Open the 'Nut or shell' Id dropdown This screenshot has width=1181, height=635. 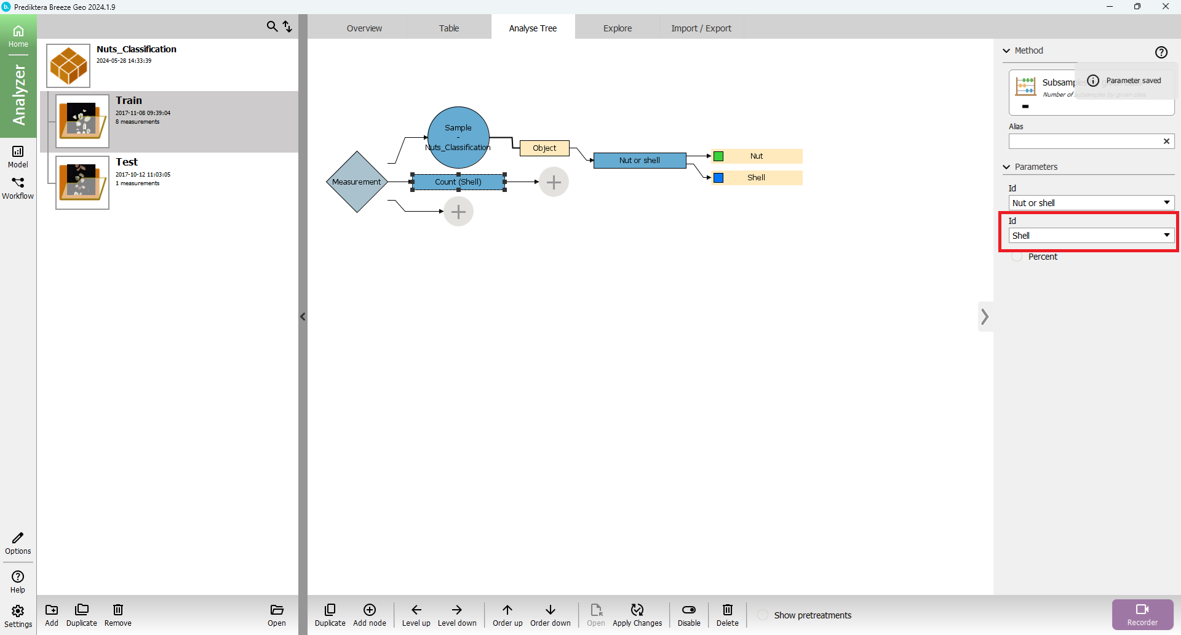point(1091,203)
